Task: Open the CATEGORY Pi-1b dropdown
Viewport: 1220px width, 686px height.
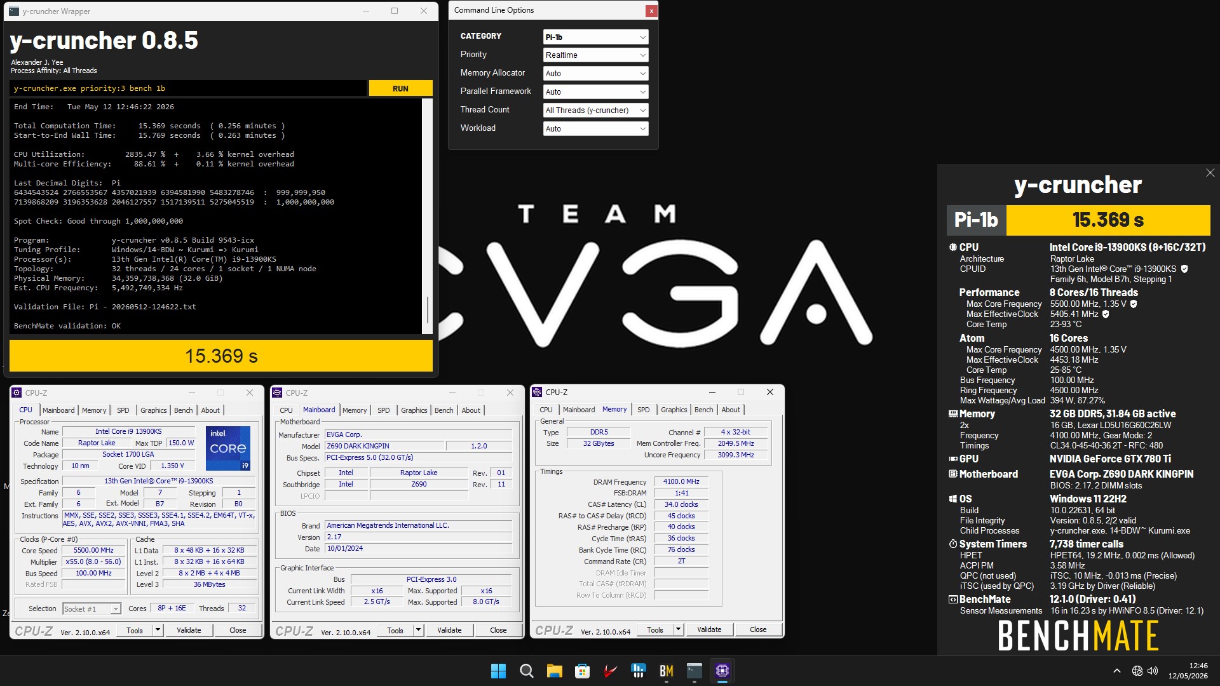Action: [x=595, y=37]
